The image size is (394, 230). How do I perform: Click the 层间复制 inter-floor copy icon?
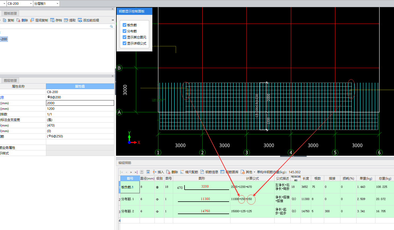32,20
